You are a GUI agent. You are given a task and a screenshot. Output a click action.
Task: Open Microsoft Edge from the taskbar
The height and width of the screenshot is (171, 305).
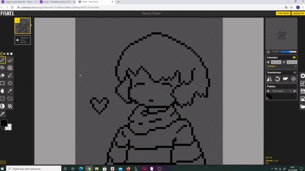pyautogui.click(x=81, y=169)
